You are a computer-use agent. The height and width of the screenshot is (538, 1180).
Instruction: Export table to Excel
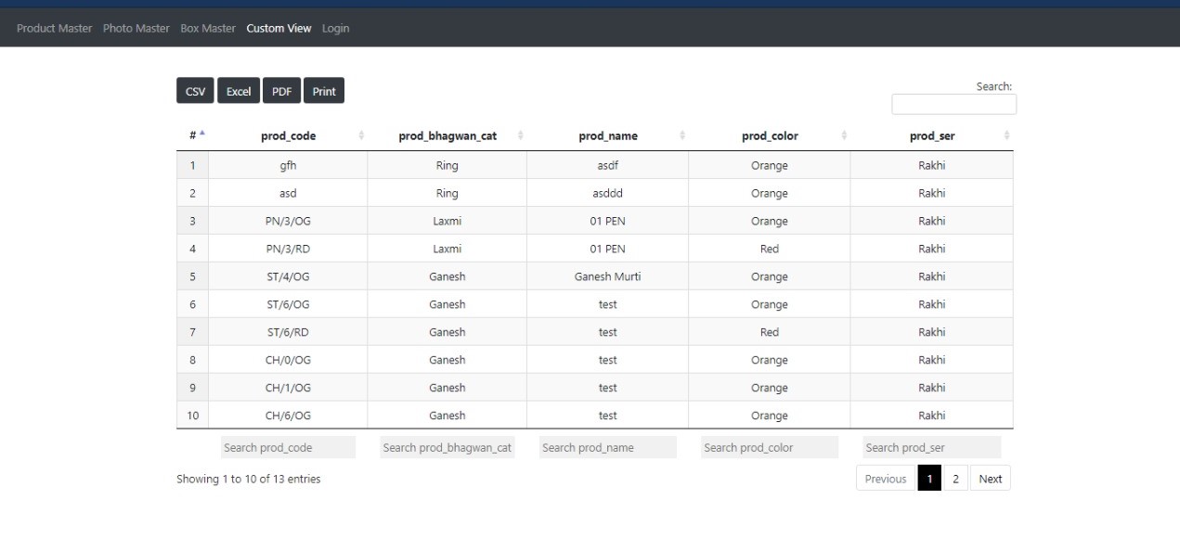point(239,91)
